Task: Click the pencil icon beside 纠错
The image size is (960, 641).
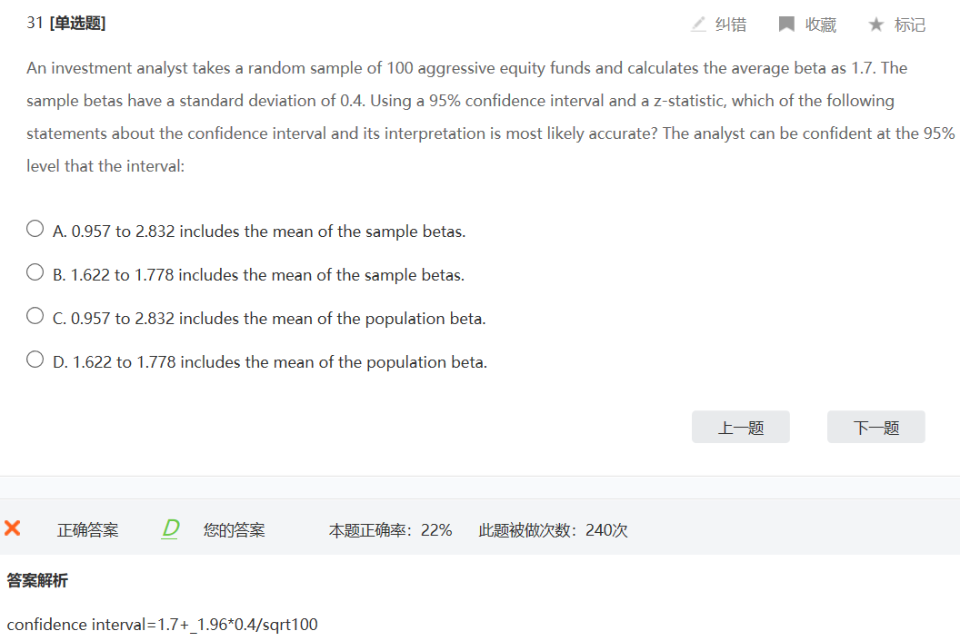Action: point(698,25)
